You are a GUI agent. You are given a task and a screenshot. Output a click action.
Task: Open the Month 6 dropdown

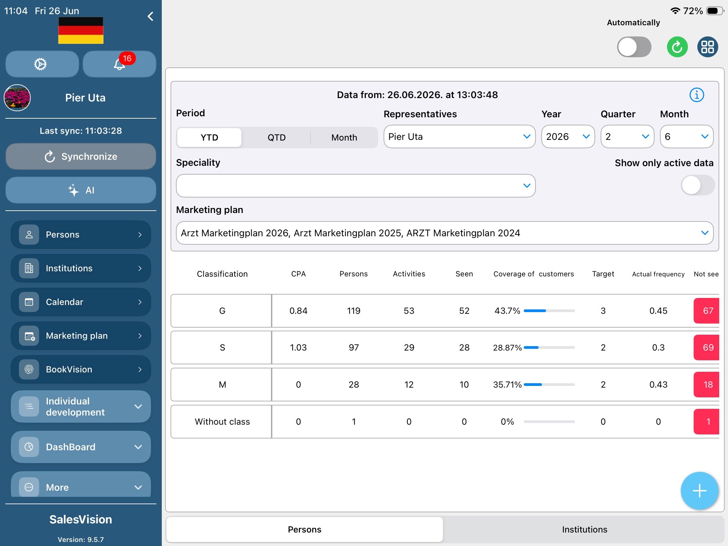click(687, 136)
